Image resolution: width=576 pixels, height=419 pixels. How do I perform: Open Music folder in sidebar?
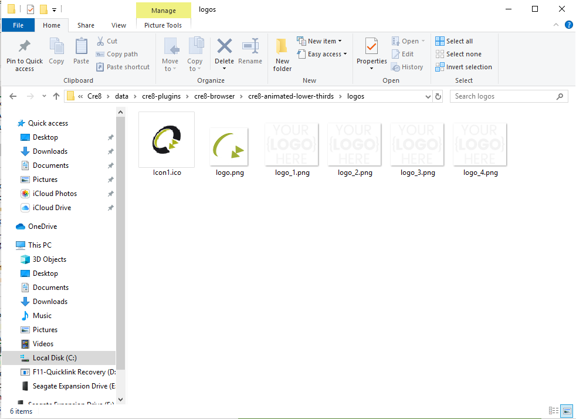[36, 316]
